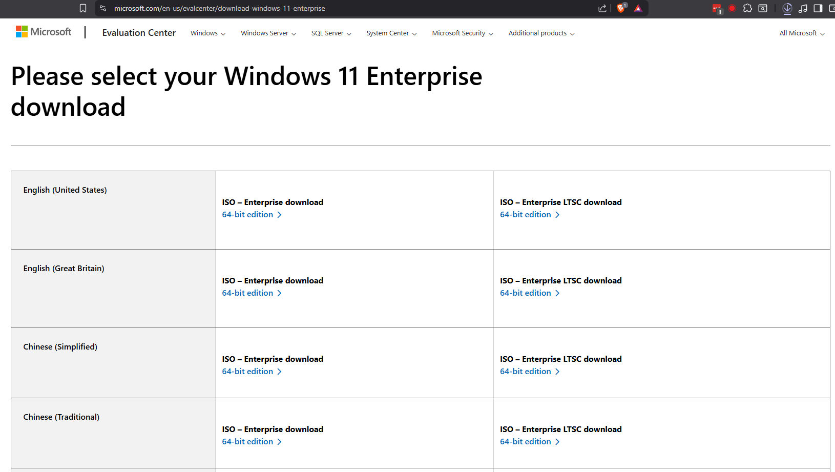This screenshot has width=835, height=472.
Task: Open the System Center menu
Action: (391, 33)
